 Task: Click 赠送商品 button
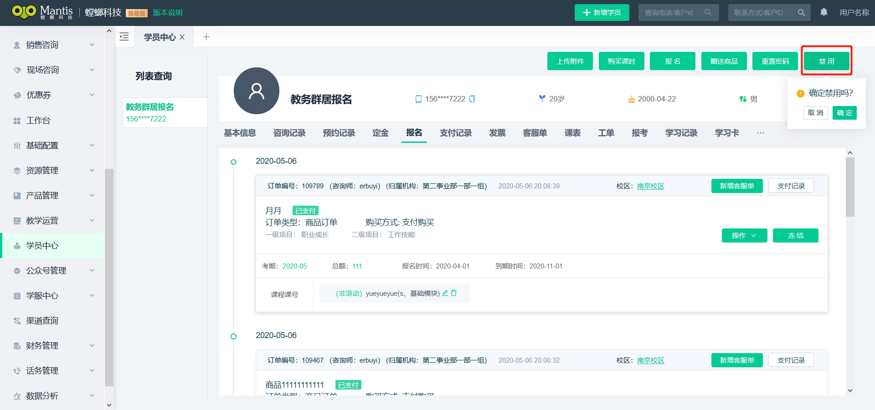tap(724, 61)
